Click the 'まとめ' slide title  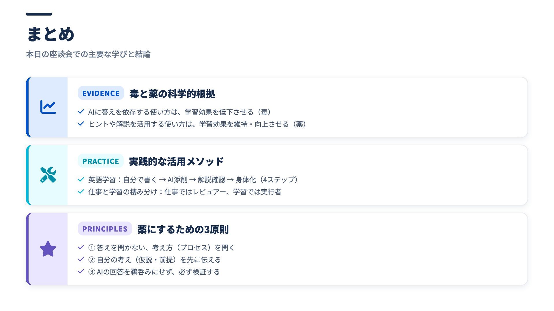[50, 34]
